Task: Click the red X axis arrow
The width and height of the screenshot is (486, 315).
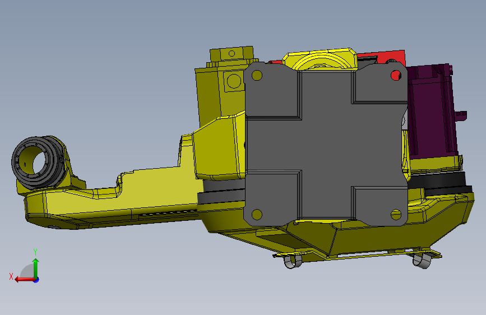Action: coord(24,280)
